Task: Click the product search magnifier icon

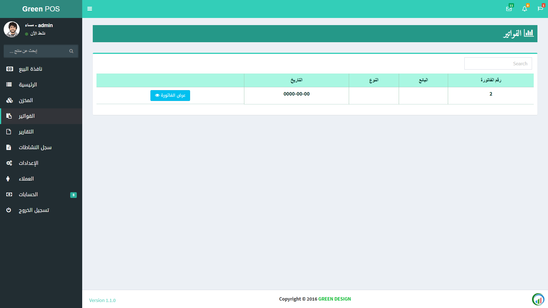Action: 71,51
